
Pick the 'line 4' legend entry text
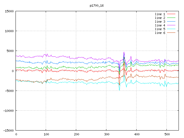160,25
